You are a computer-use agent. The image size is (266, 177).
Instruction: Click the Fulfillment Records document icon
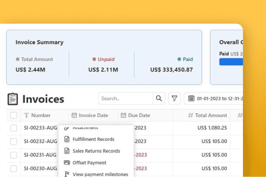pos(67,139)
